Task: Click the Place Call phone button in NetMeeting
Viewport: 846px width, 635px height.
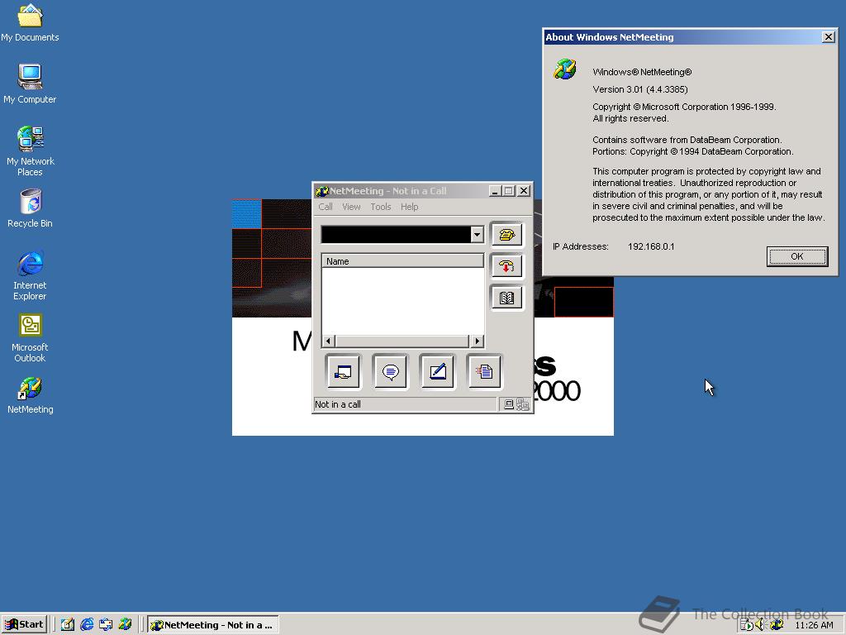Action: (x=506, y=234)
